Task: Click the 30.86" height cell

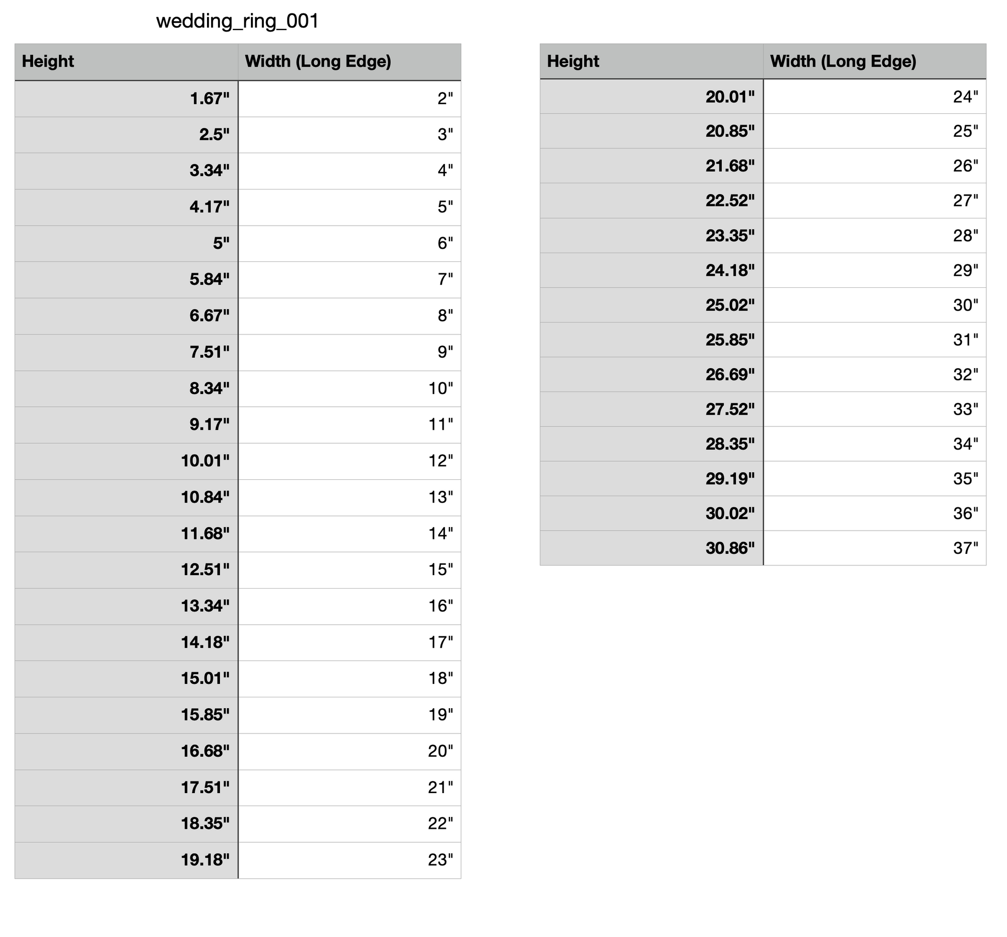Action: click(x=651, y=548)
